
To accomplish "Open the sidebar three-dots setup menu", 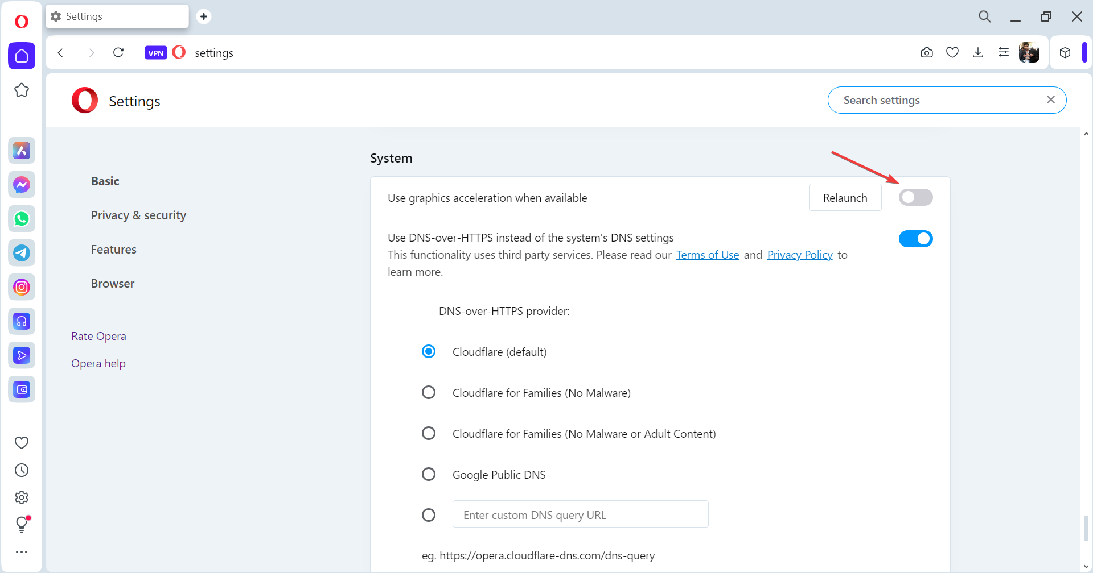I will 22,552.
